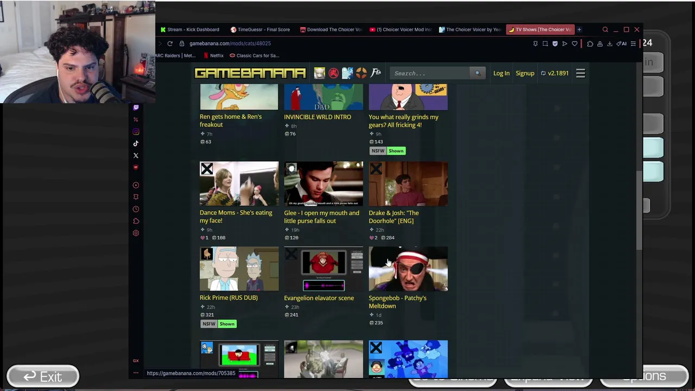Open the downloads icon in the browser toolbar

610,43
